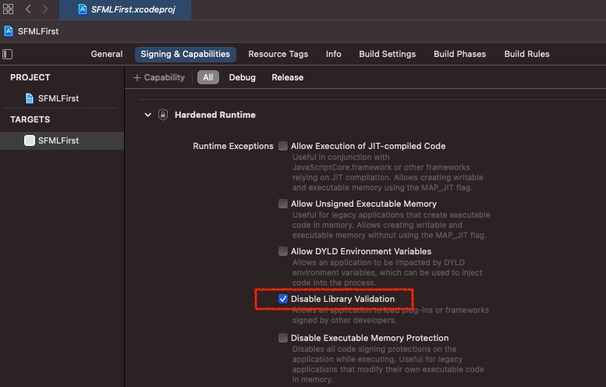
Task: Open the Info tab
Action: click(x=333, y=54)
